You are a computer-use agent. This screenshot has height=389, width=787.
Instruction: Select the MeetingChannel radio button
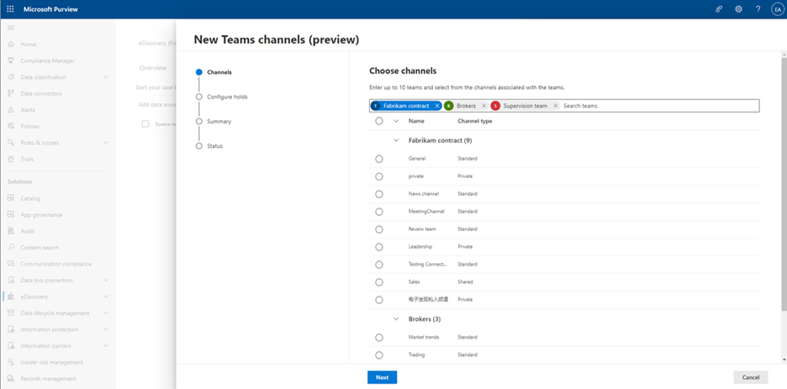click(379, 212)
